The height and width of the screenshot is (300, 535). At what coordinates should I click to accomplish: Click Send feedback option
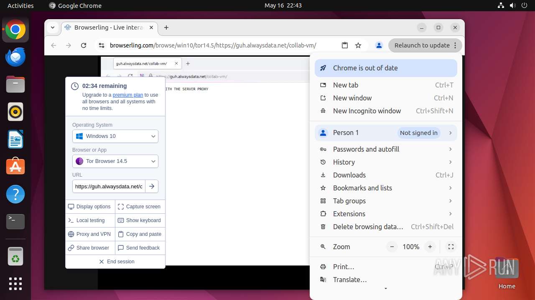140,248
